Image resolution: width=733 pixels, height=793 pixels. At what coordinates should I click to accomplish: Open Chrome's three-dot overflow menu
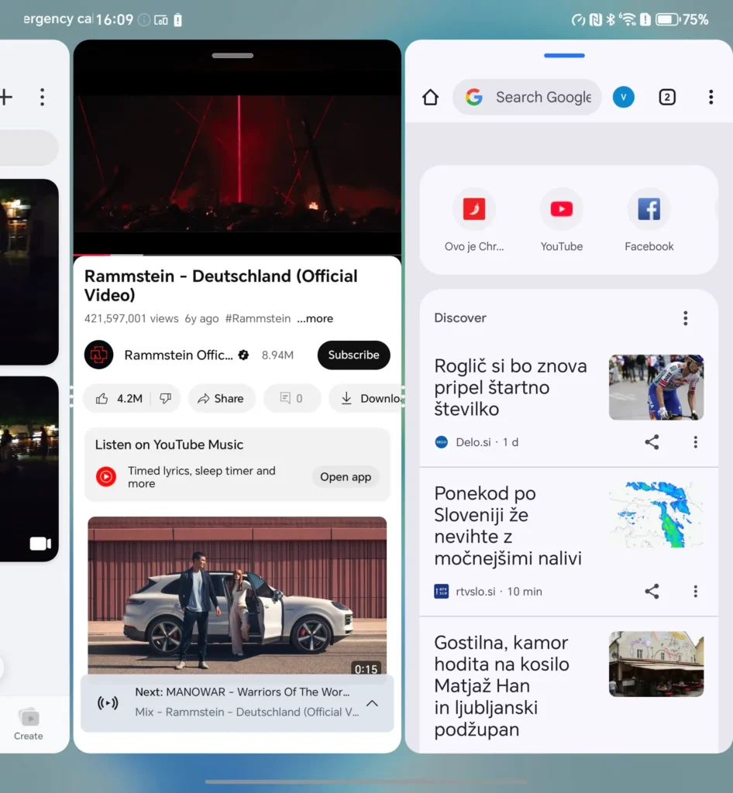tap(711, 98)
